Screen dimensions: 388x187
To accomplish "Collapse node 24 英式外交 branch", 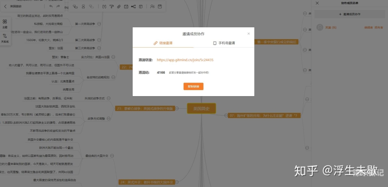I will click(x=177, y=182).
